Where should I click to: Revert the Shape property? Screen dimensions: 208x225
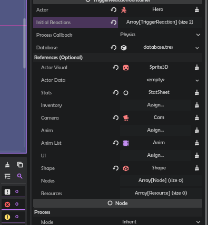[x=116, y=168]
